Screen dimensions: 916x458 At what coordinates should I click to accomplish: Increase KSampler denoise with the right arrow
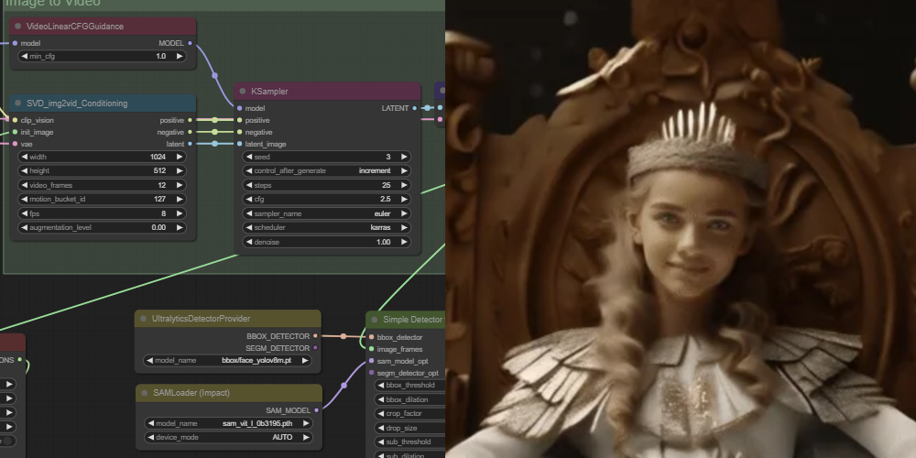[x=404, y=242]
